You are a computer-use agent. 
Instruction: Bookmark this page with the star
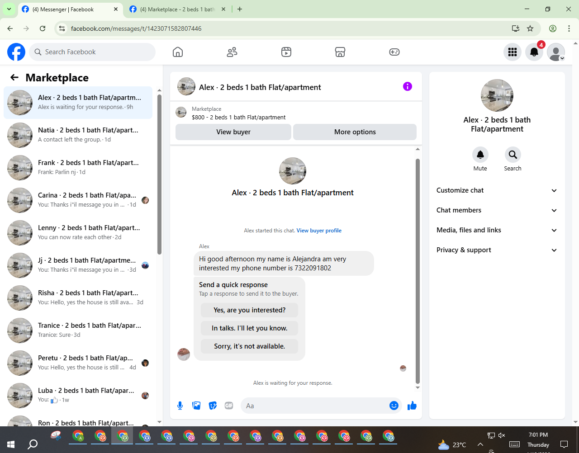pyautogui.click(x=530, y=28)
